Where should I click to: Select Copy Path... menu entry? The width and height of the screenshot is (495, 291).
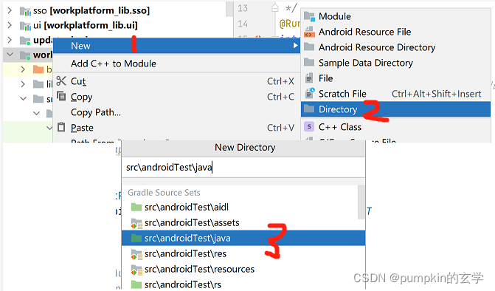pos(96,112)
